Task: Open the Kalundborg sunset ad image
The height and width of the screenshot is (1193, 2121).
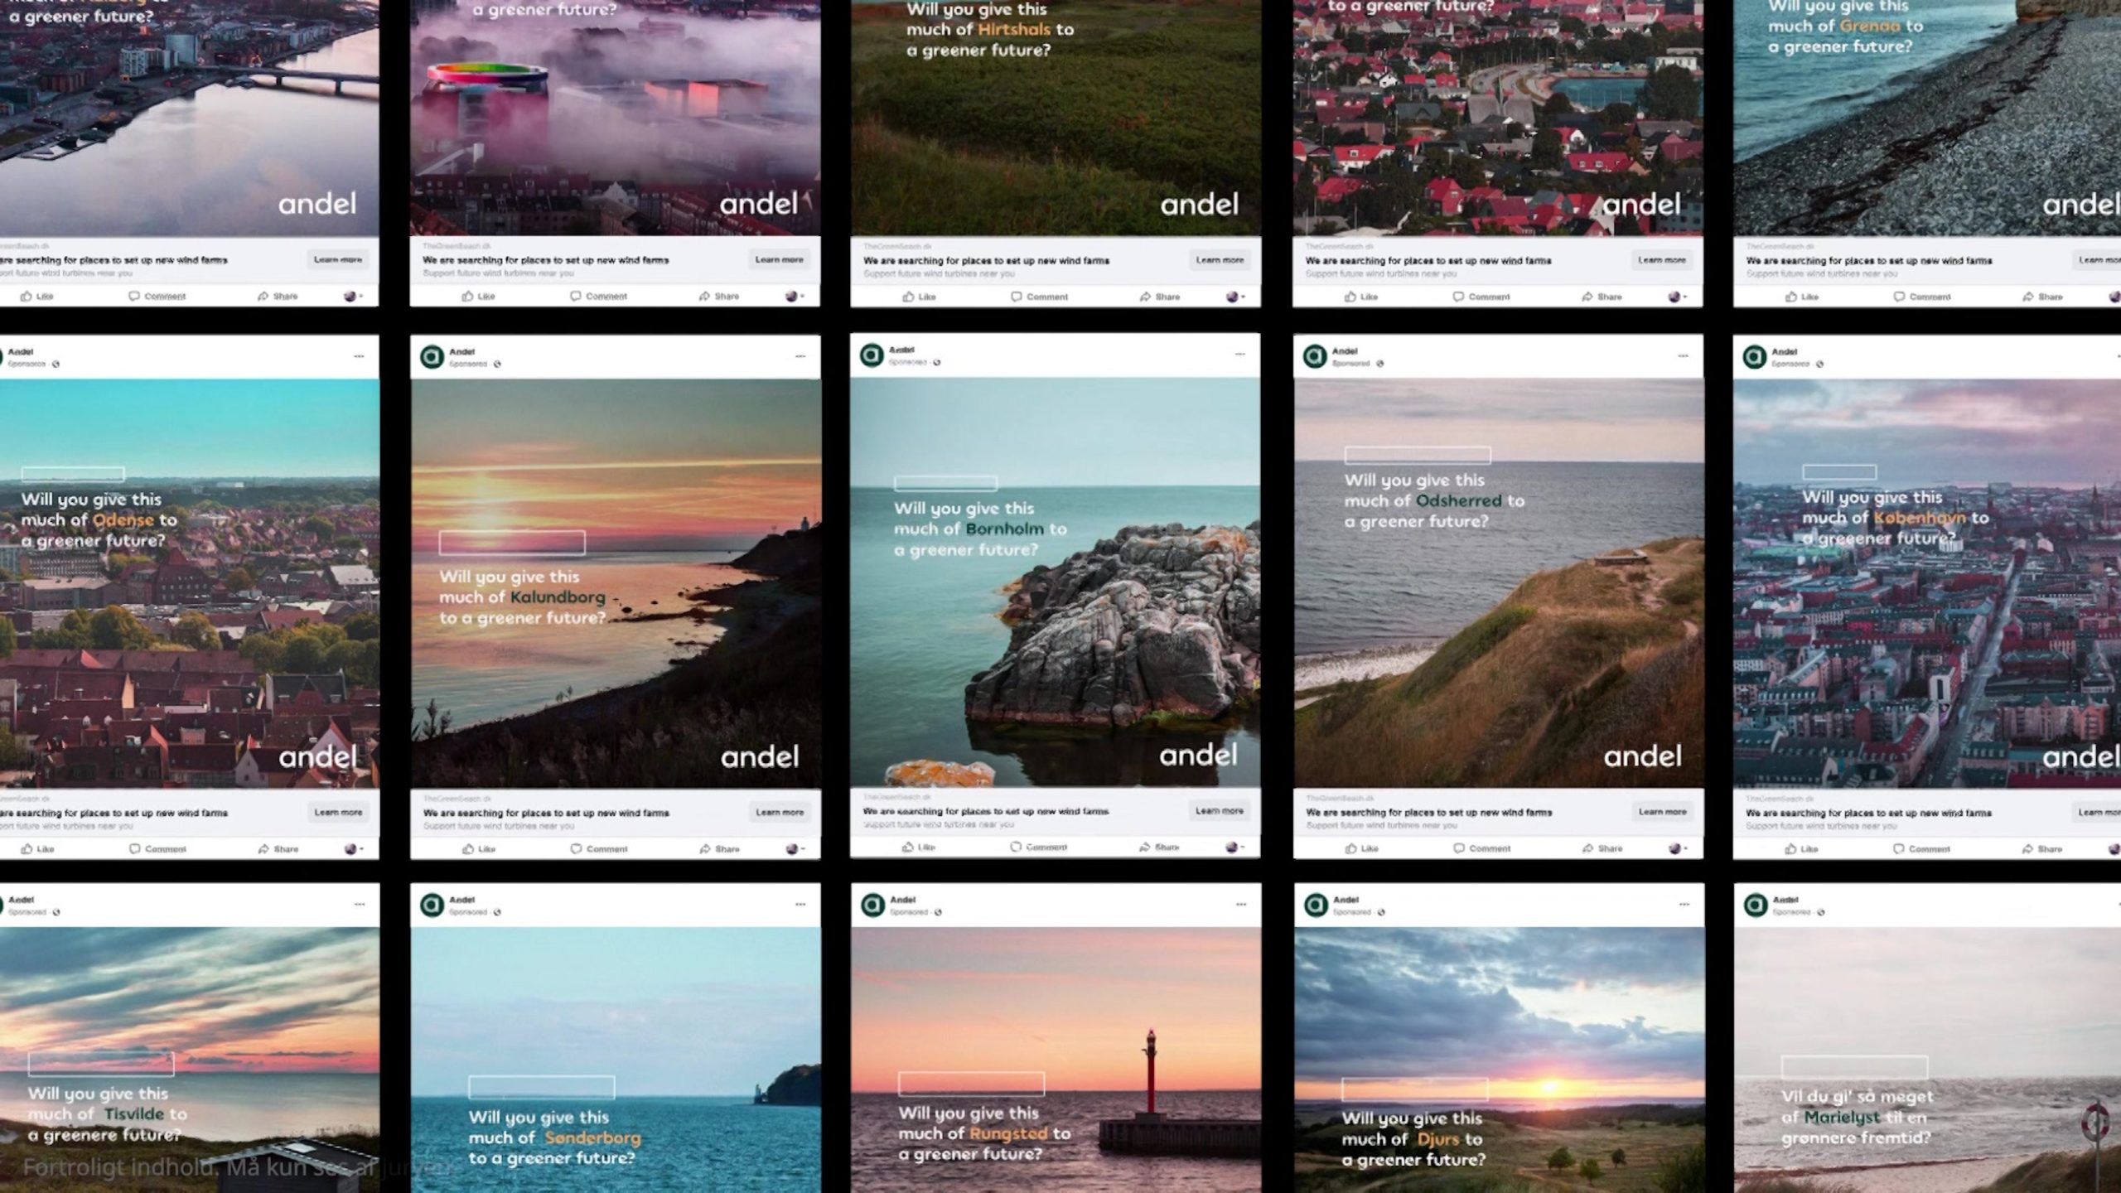Action: click(x=616, y=583)
